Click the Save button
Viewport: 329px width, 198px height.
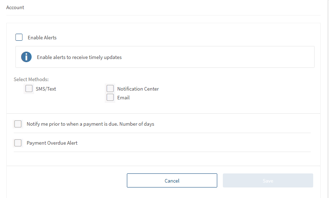pyautogui.click(x=267, y=180)
